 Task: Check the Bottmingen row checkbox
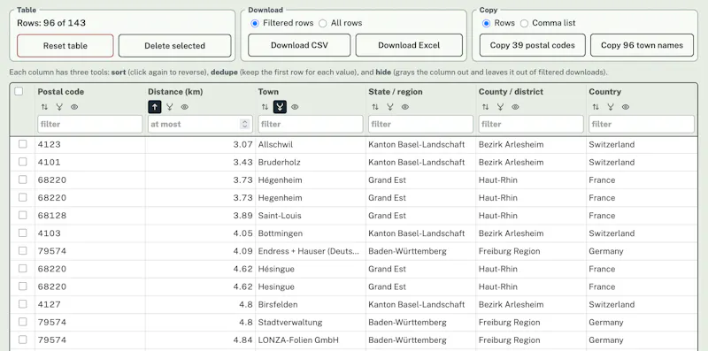[x=23, y=233]
